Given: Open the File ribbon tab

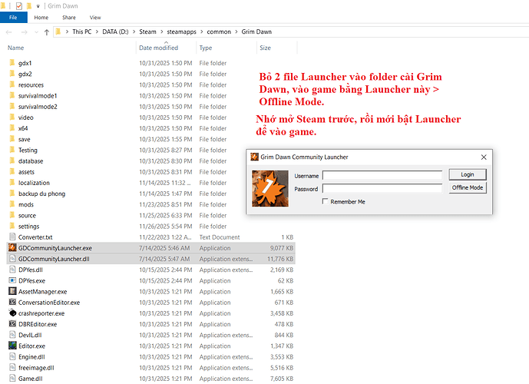Looking at the screenshot, I should pyautogui.click(x=13, y=17).
